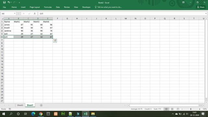This screenshot has height=117, width=208.
Task: Switch to Normal view
Action: tap(166, 109)
